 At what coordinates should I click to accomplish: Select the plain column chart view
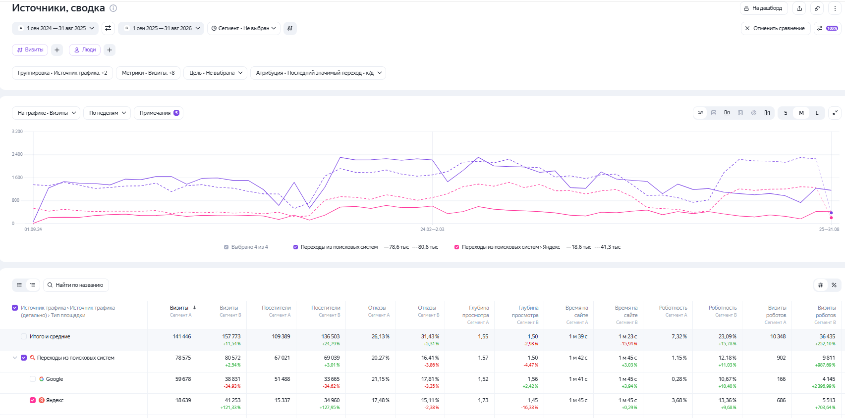pyautogui.click(x=767, y=113)
